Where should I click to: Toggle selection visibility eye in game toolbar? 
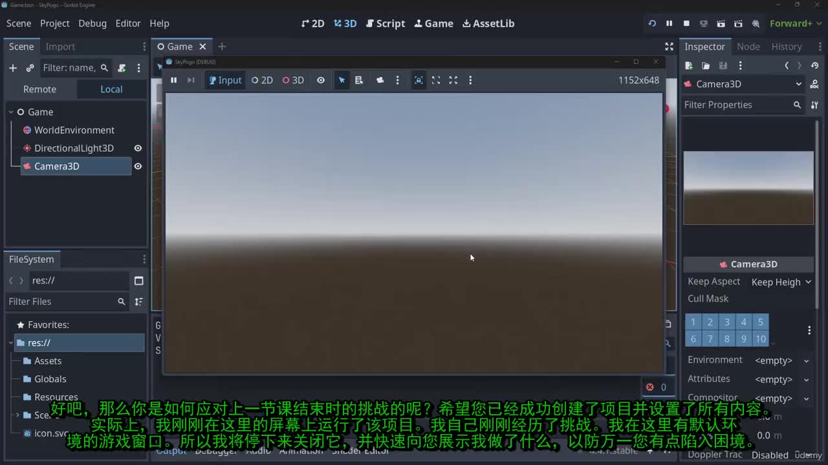(321, 80)
